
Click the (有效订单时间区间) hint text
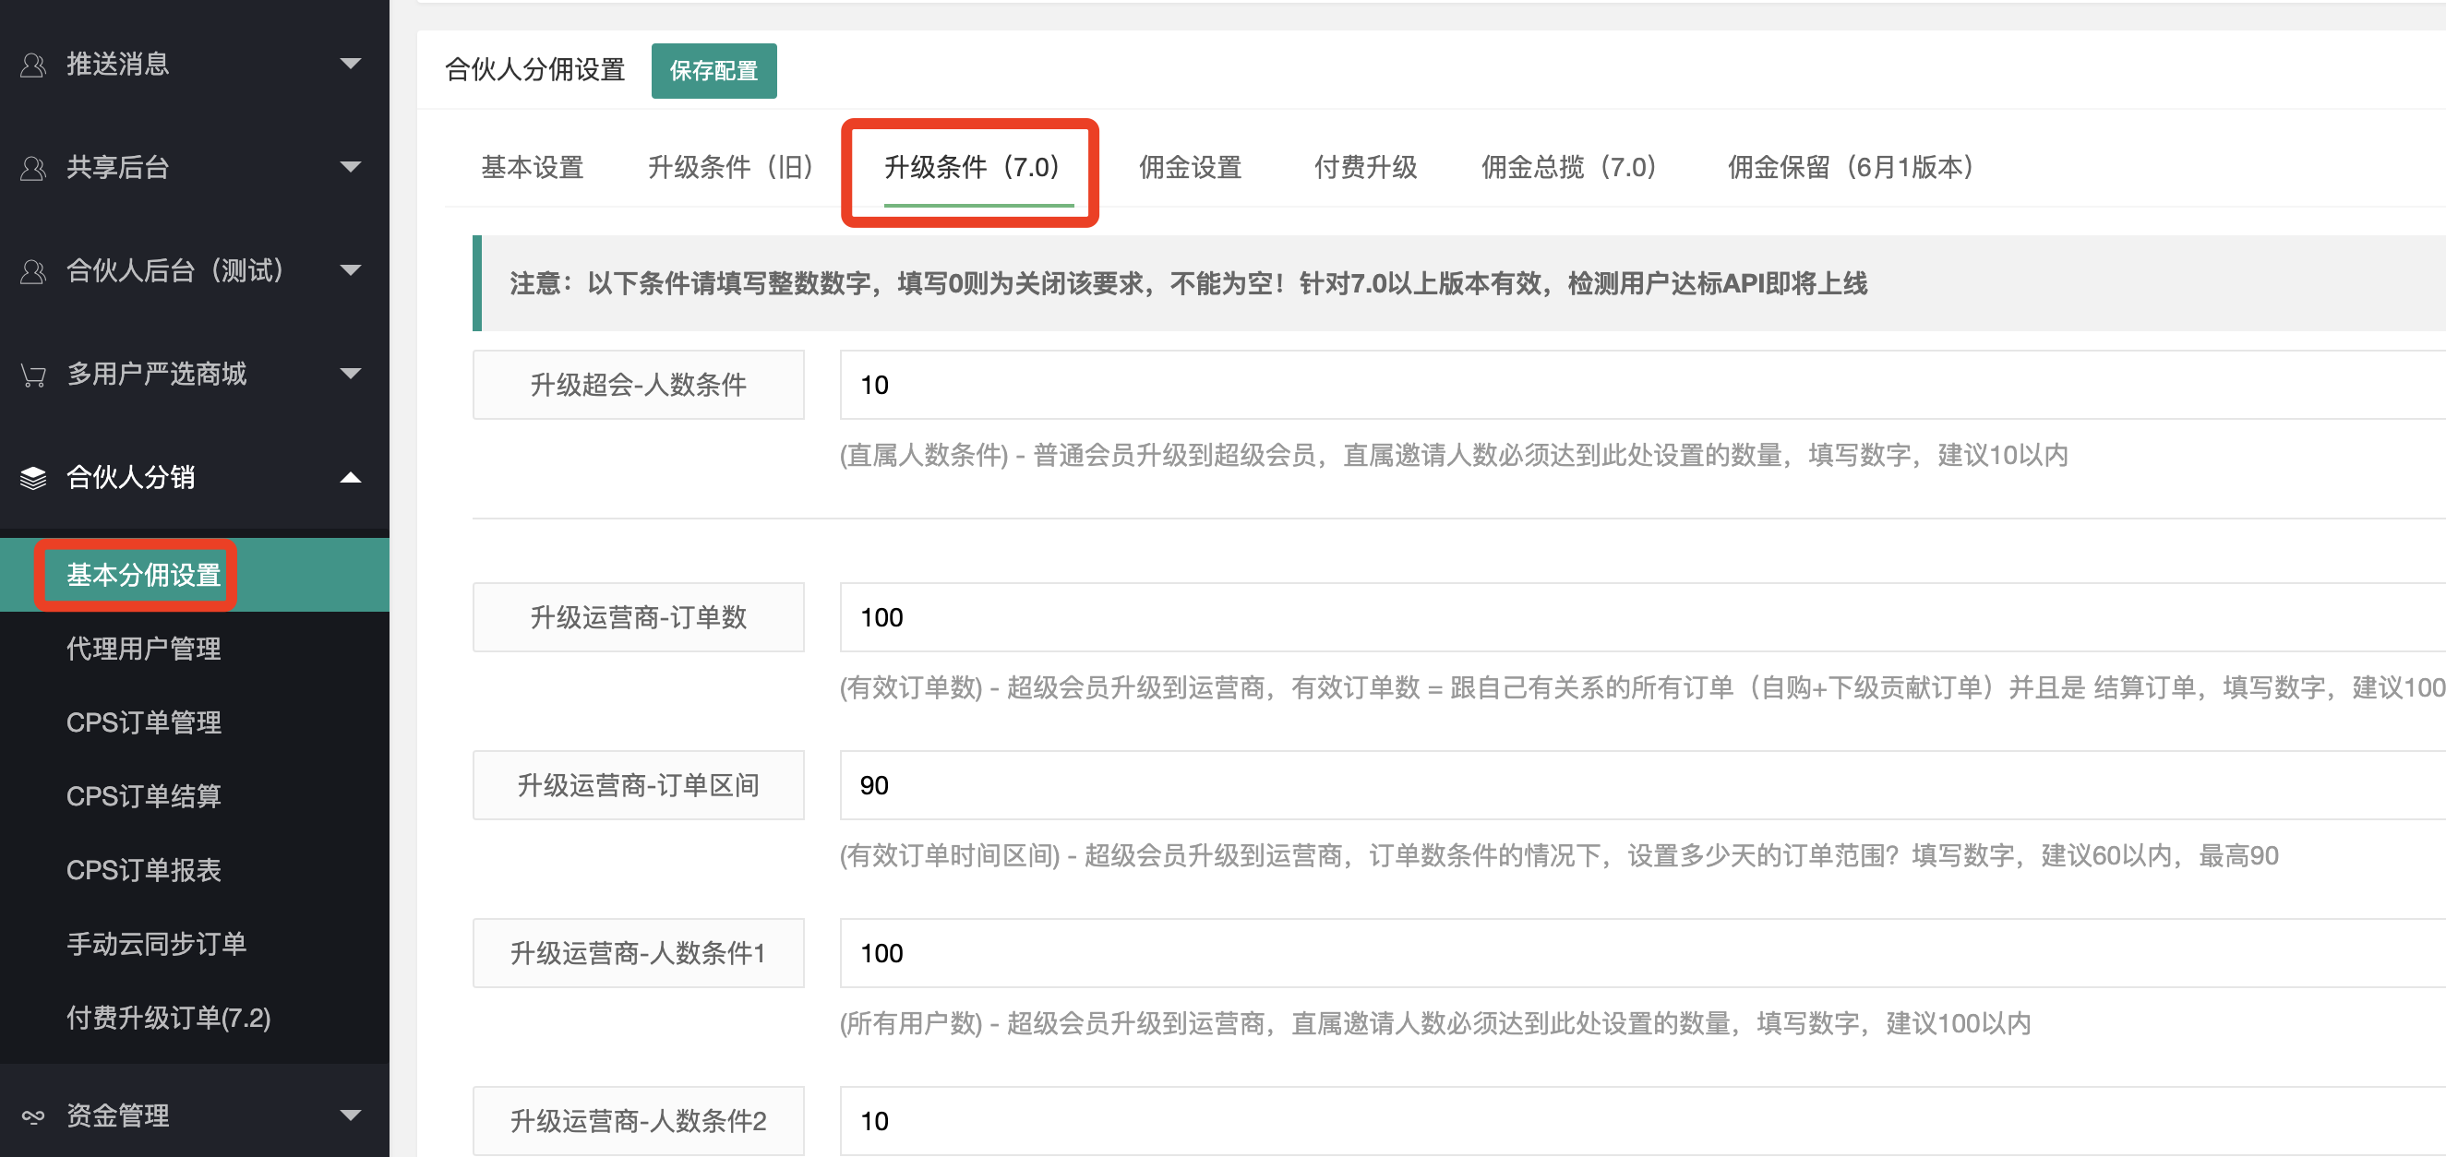(x=1559, y=856)
